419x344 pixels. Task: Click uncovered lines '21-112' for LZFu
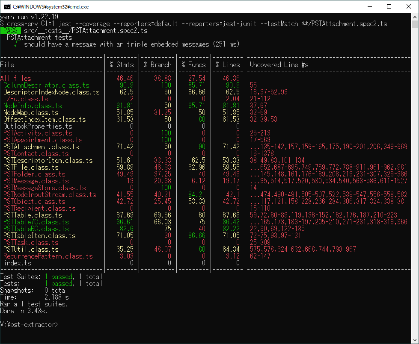click(x=260, y=99)
